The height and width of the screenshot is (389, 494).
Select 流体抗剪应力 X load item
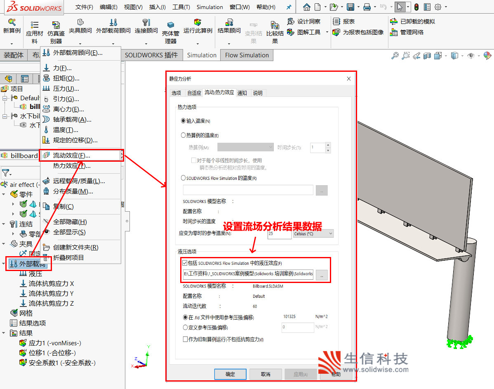[47, 284]
